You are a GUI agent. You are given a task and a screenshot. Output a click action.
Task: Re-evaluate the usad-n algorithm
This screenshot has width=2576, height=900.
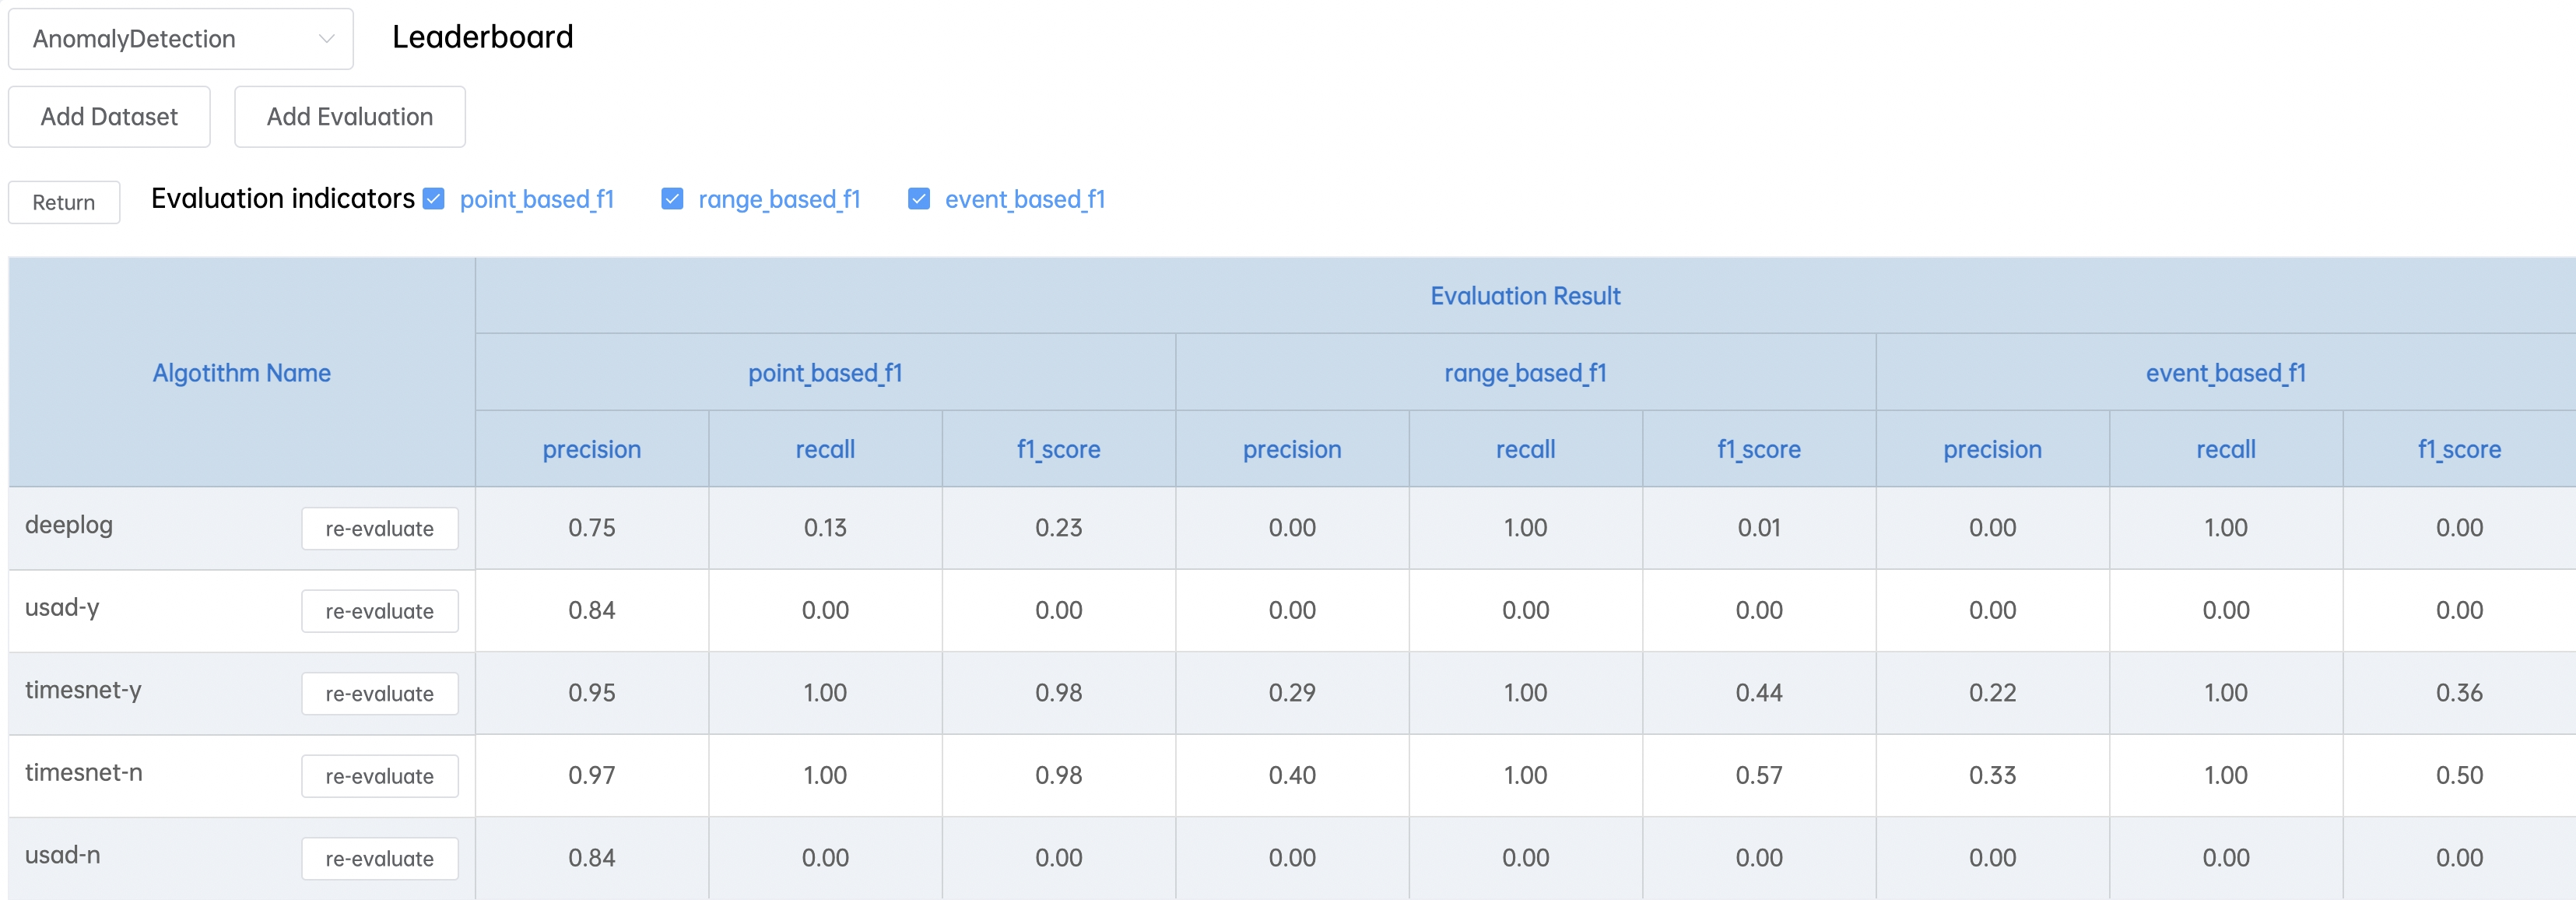379,859
